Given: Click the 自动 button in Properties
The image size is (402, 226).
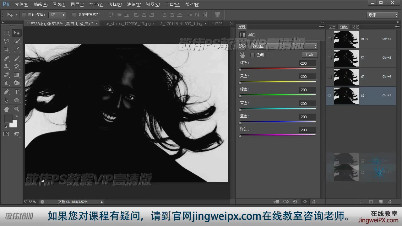Looking at the screenshot, I should [x=310, y=55].
